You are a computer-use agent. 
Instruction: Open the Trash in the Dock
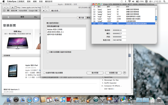pyautogui.click(x=159, y=99)
